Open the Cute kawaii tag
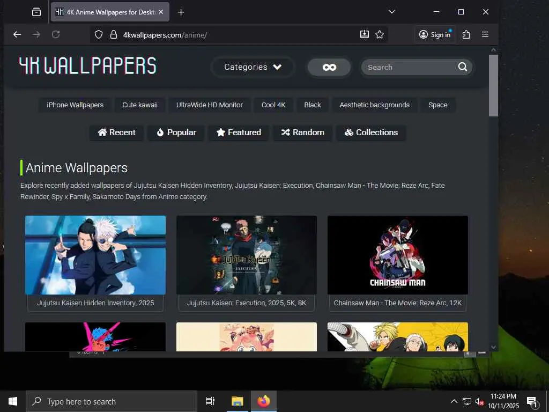Screen dimensions: 549x412 [140, 105]
